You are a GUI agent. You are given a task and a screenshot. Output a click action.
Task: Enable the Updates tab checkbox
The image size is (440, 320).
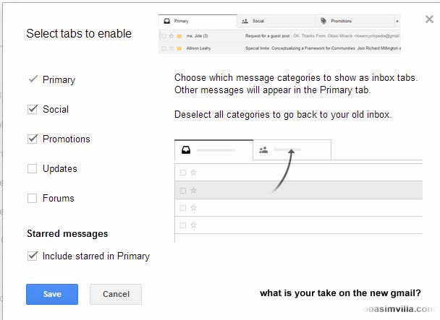(x=32, y=168)
